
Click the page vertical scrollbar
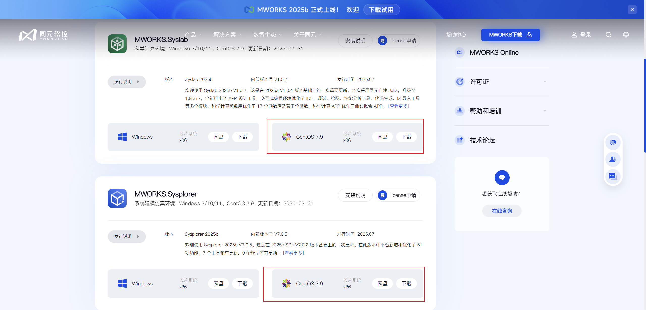645,105
